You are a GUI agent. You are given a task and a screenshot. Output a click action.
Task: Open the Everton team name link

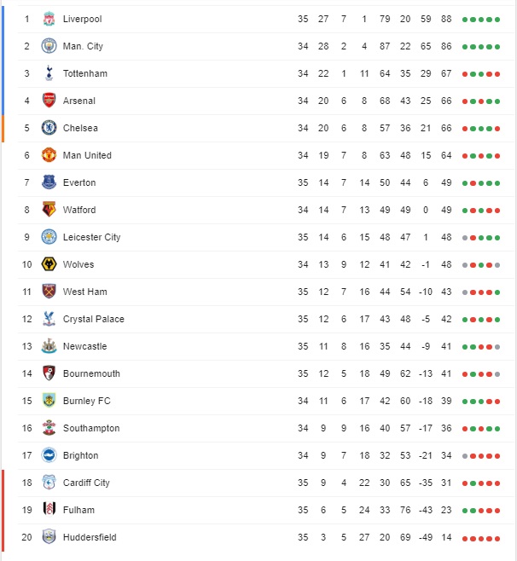point(79,182)
